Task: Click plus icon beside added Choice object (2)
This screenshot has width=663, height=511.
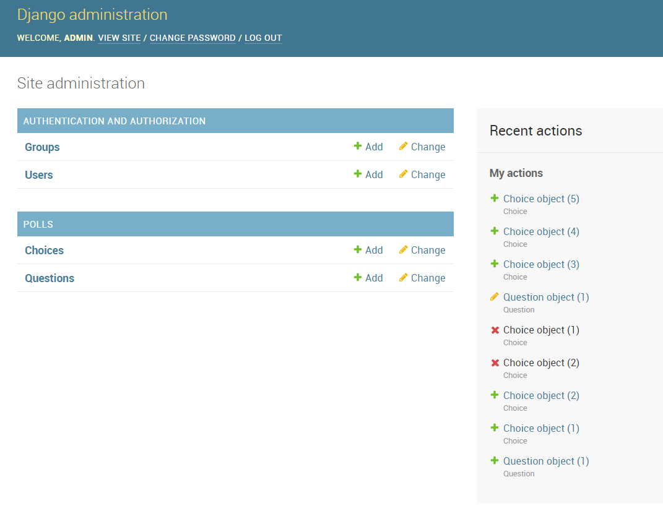Action: [494, 395]
